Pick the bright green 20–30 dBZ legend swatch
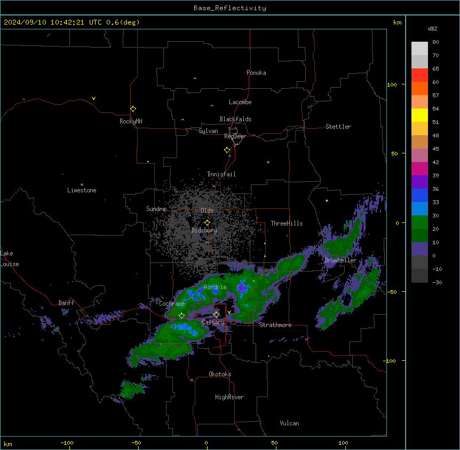This screenshot has width=460, height=450. tap(419, 222)
